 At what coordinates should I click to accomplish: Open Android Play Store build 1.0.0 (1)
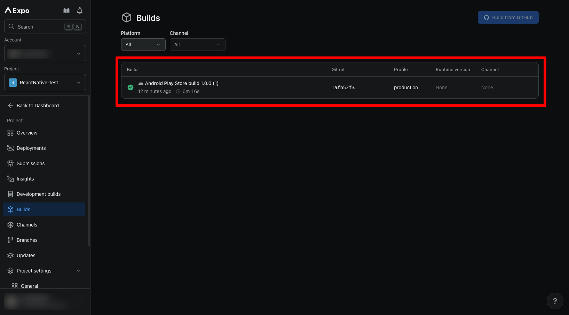tap(182, 83)
